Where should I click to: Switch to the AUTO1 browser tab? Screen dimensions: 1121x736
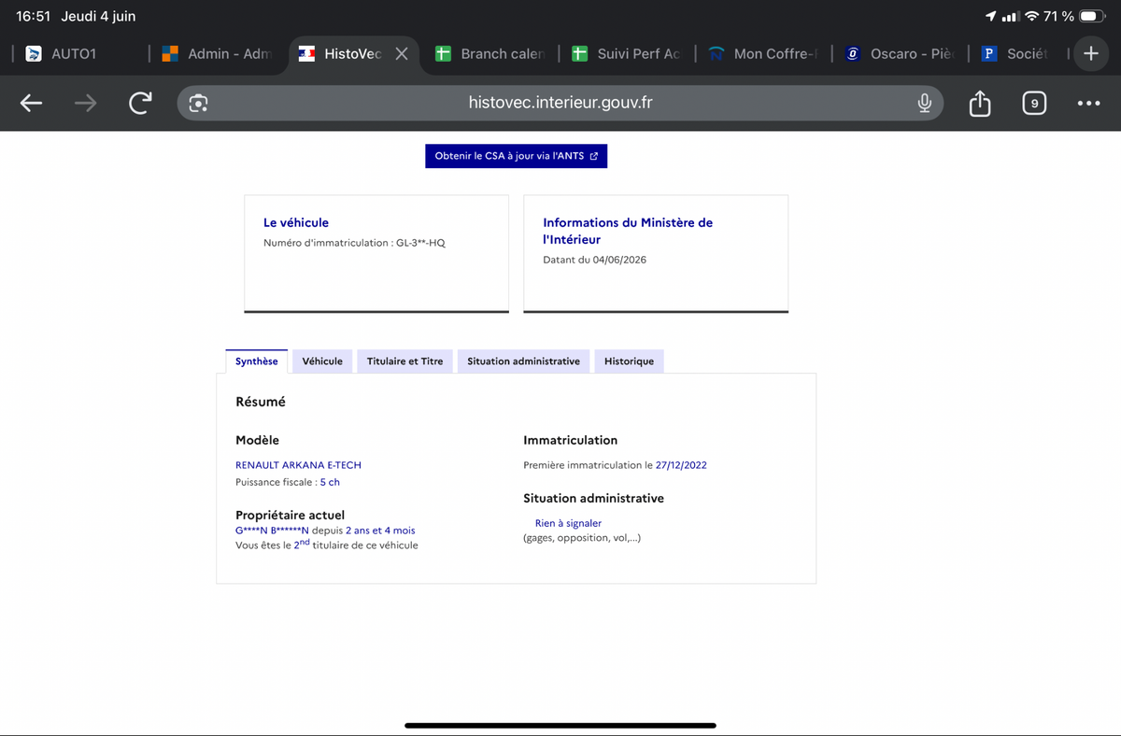coord(75,53)
